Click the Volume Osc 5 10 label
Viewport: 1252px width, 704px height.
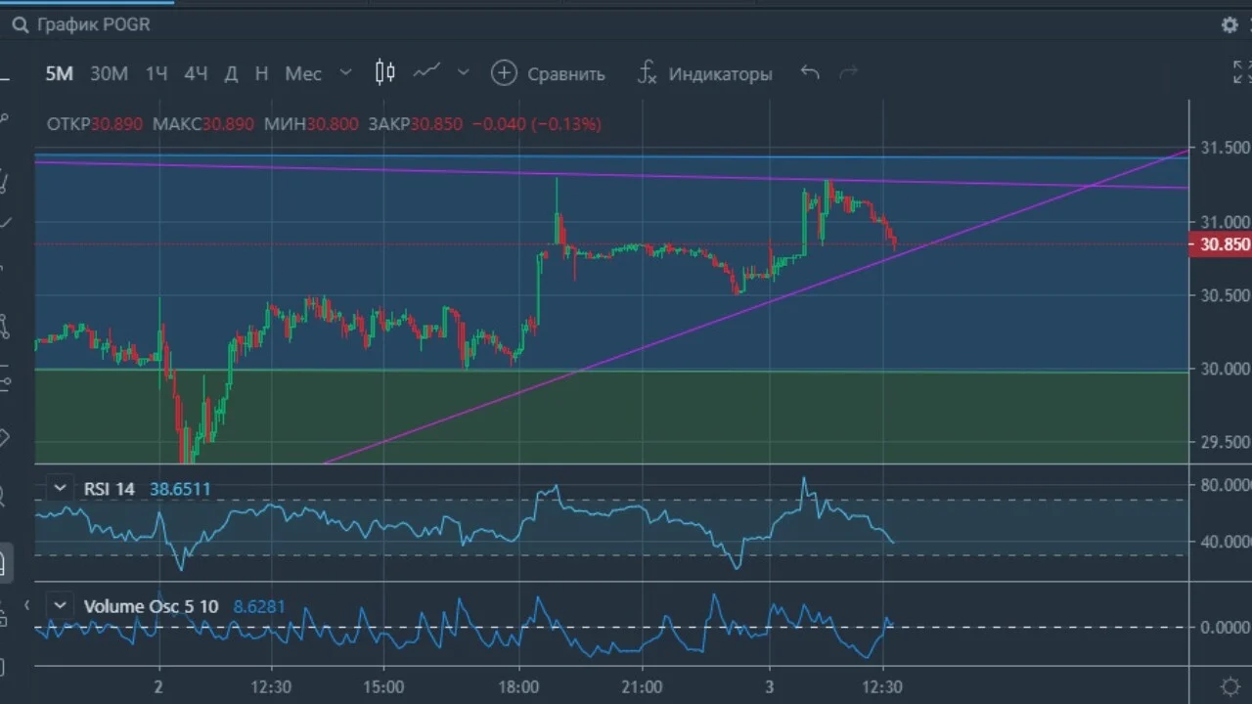(x=151, y=606)
